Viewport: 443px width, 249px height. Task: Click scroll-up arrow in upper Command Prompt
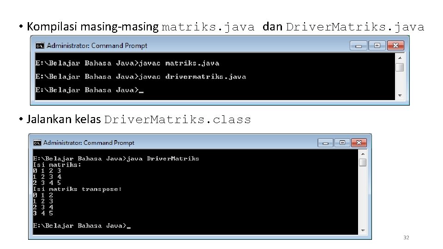click(400, 58)
